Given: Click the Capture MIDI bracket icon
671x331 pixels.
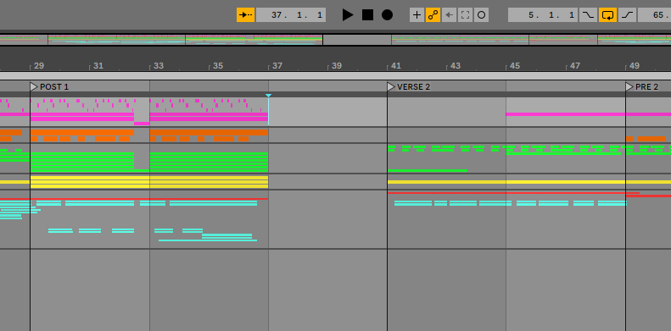Looking at the screenshot, I should click(465, 15).
